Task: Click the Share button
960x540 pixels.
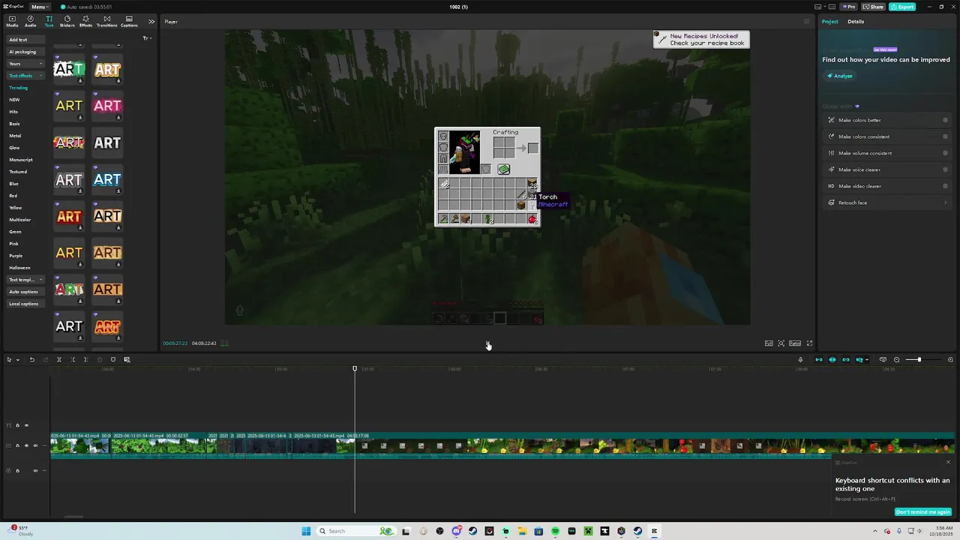Action: 873,7
